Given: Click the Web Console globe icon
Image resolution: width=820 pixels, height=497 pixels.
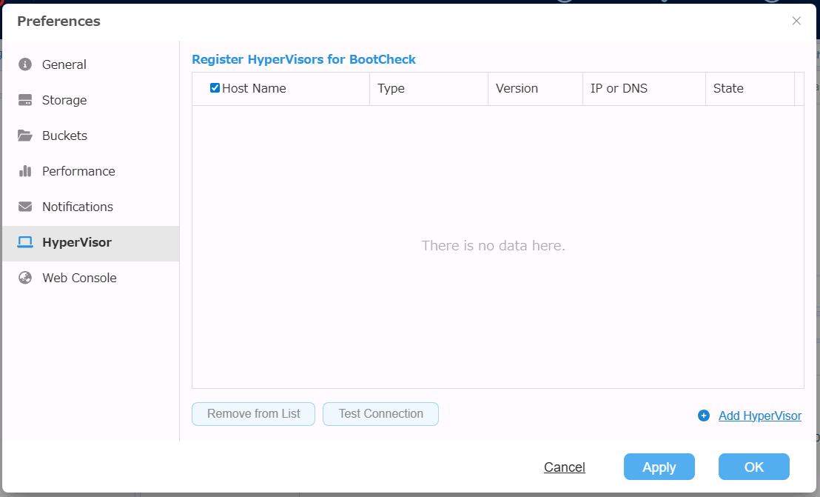Looking at the screenshot, I should 25,278.
